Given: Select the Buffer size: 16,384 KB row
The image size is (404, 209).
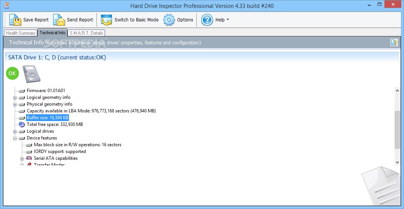Looking at the screenshot, I should (x=47, y=118).
